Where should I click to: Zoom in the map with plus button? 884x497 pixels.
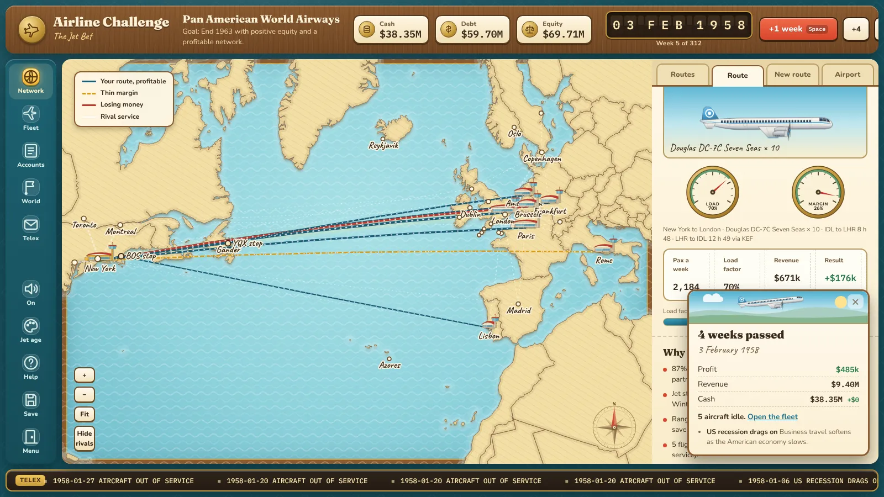85,375
